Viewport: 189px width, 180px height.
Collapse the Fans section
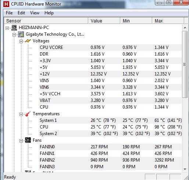pyautogui.click(x=21, y=141)
